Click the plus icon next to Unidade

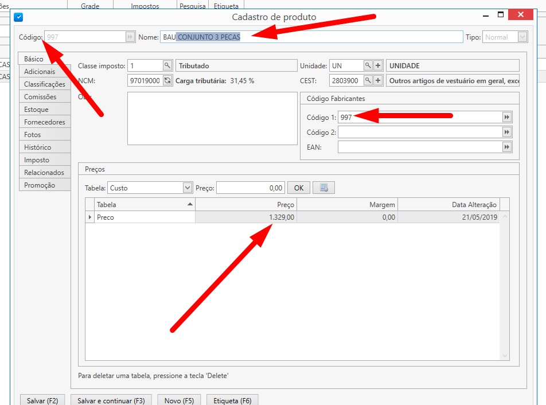coord(378,66)
